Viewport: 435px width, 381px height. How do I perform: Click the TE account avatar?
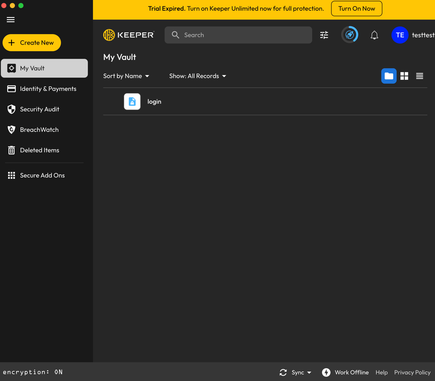[400, 35]
